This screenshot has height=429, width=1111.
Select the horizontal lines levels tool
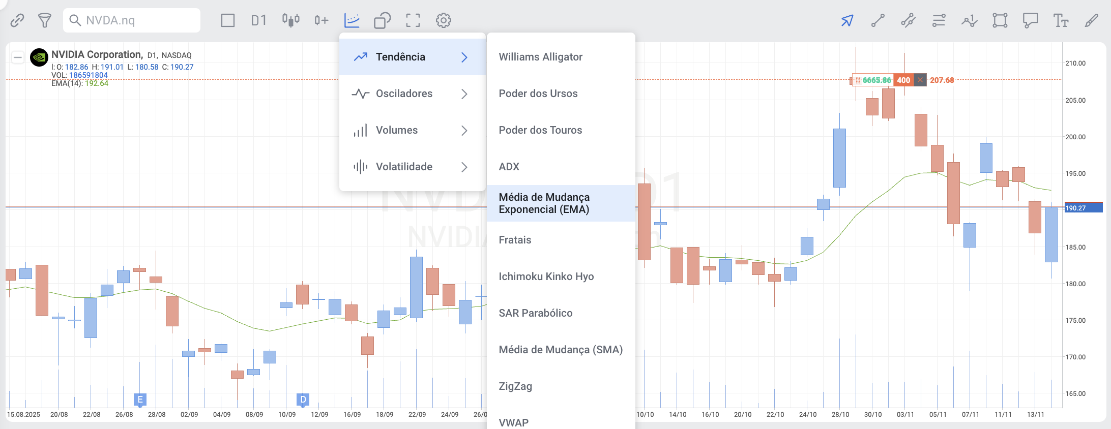[939, 20]
